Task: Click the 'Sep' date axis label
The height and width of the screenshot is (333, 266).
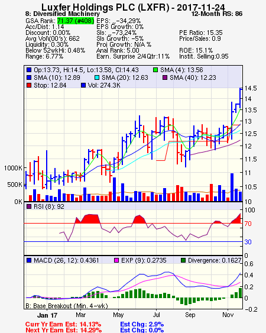Action: tap(190, 315)
